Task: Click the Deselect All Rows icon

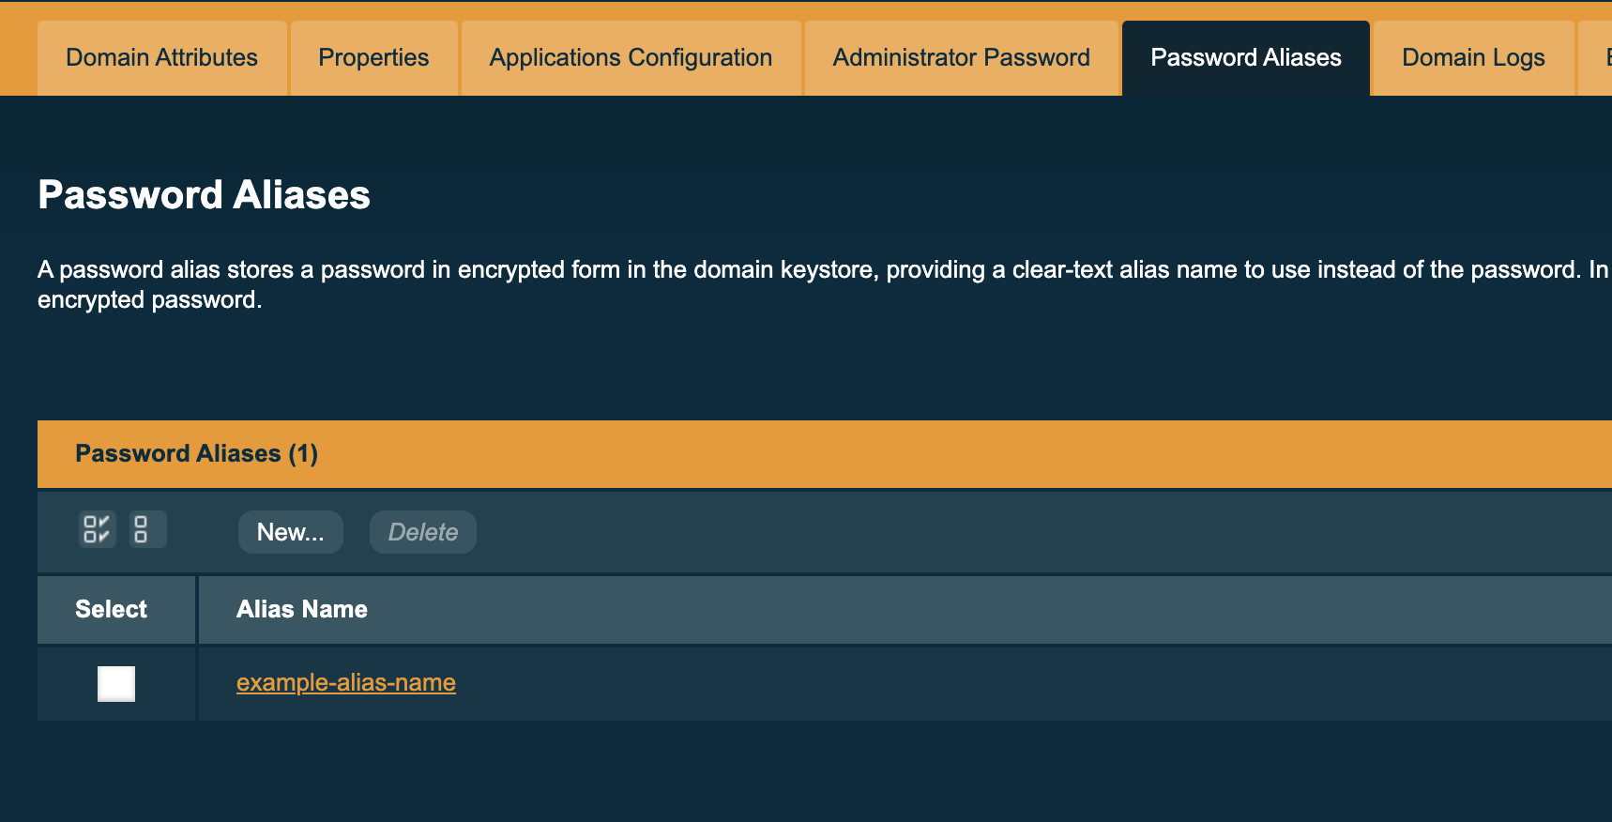Action: pos(146,530)
